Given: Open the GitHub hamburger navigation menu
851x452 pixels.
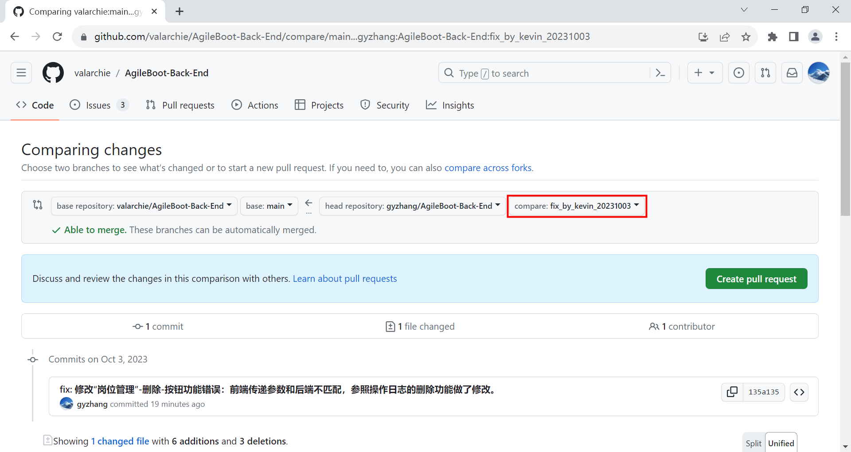Looking at the screenshot, I should [21, 73].
